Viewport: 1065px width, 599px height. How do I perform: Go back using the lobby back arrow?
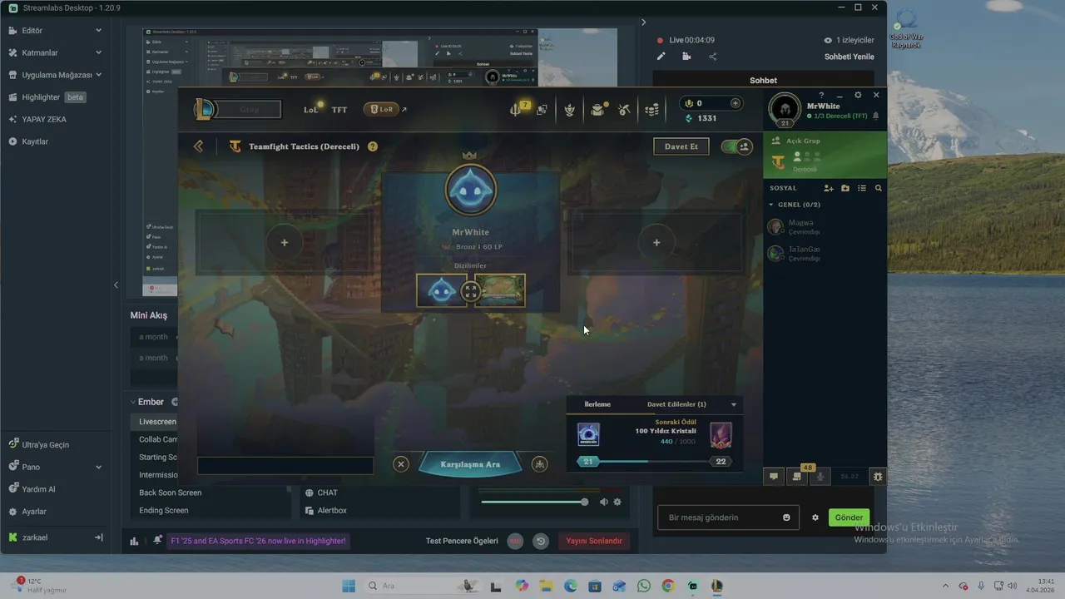(x=198, y=146)
